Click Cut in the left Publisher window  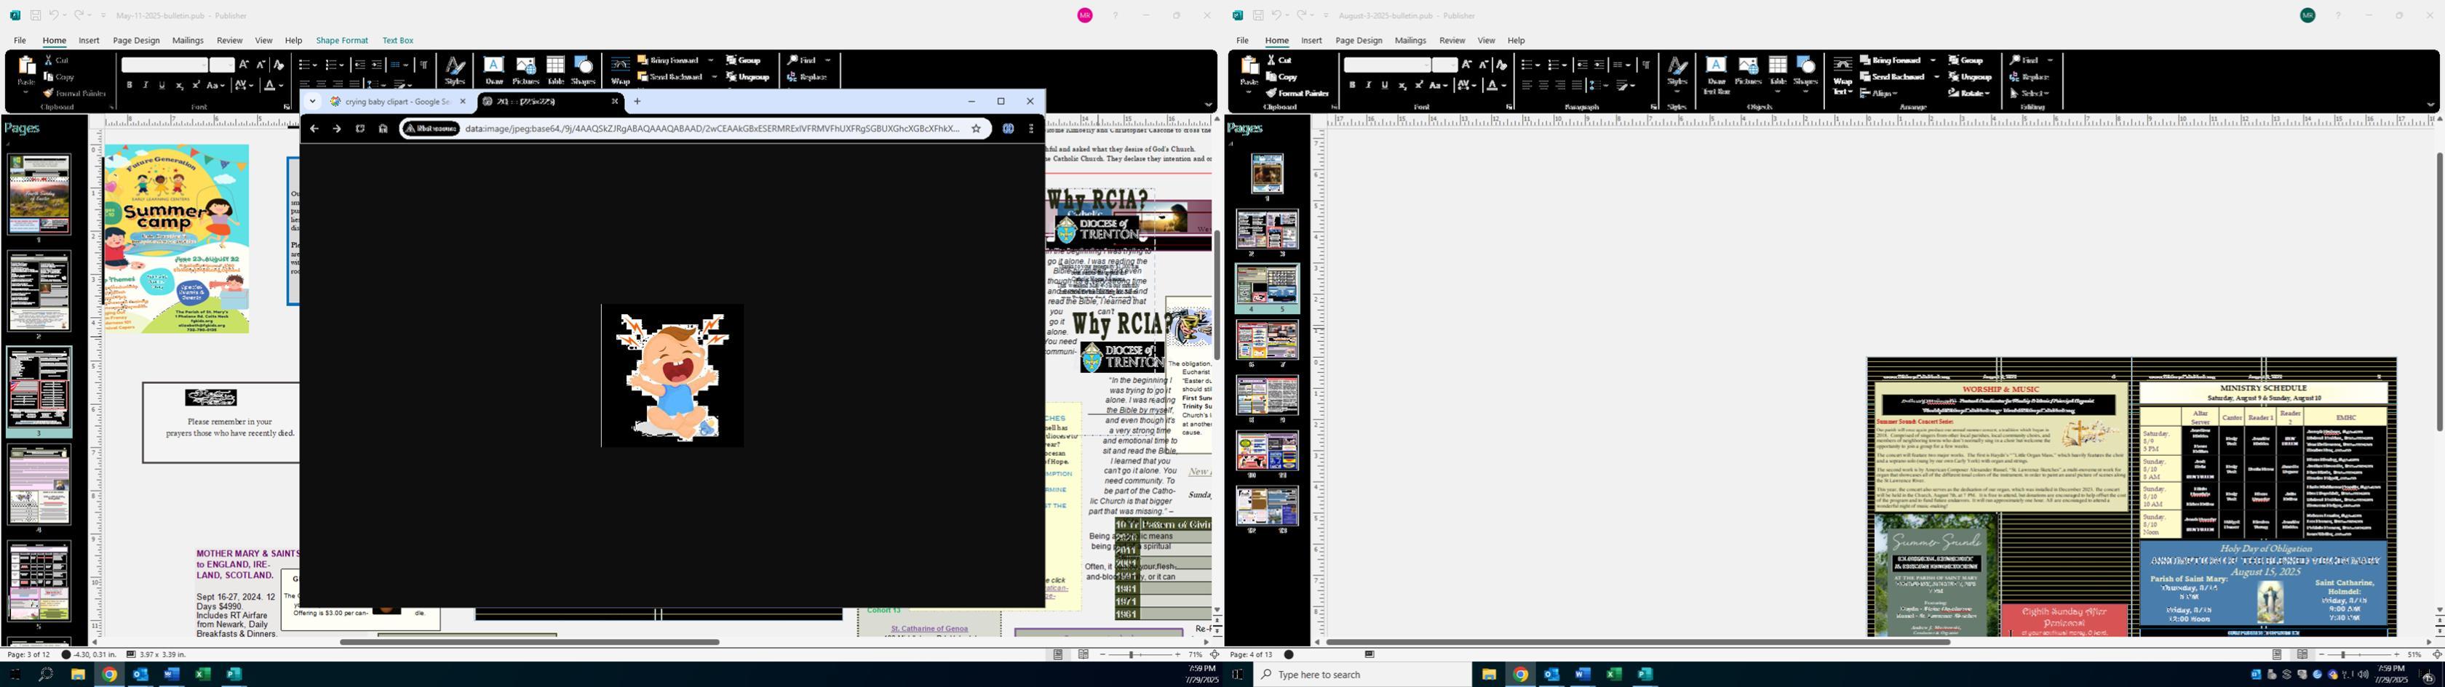[x=57, y=60]
